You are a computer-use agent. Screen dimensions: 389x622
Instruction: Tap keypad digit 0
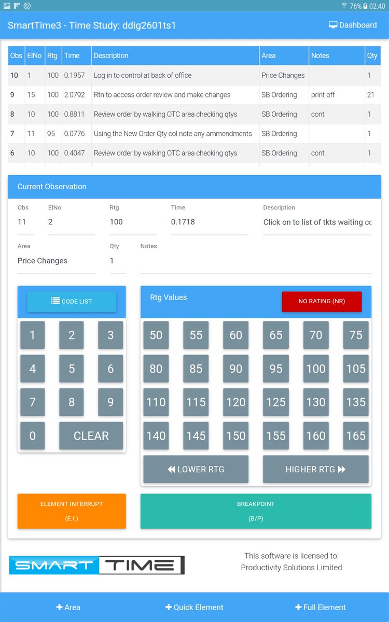pos(32,436)
